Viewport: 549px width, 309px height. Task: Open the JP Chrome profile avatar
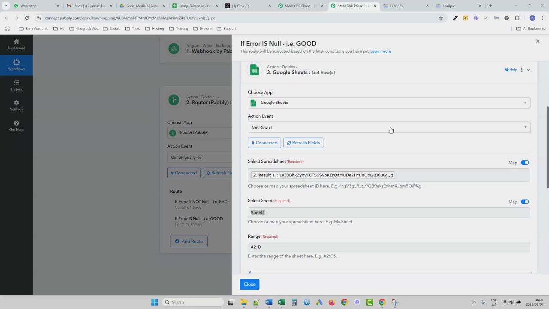click(532, 18)
